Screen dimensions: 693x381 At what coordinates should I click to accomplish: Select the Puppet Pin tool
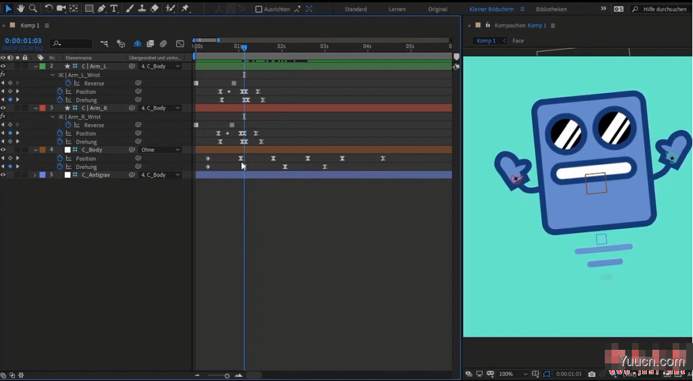pyautogui.click(x=185, y=8)
